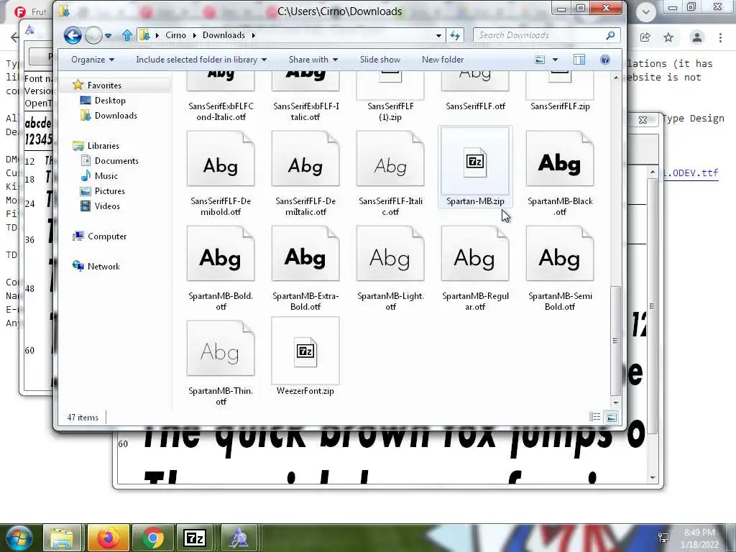Refresh the Downloads folder view
Viewport: 736px width, 552px height.
455,35
